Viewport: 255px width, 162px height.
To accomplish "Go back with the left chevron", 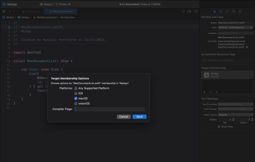I will (x=10, y=11).
